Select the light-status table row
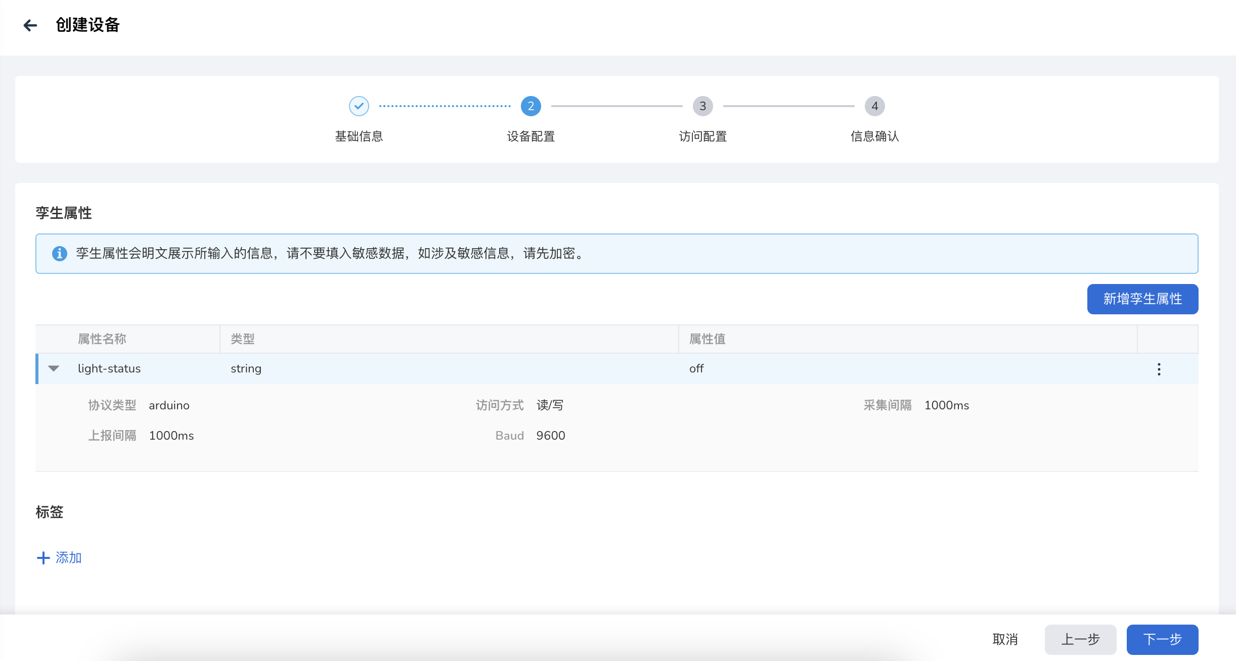Screen dimensions: 1236x661 [354, 368]
